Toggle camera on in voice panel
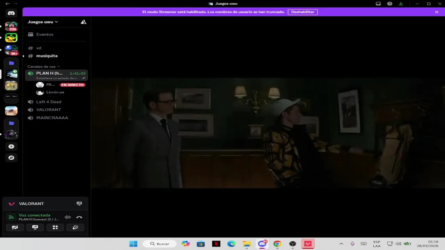This screenshot has height=250, width=445. [x=15, y=227]
